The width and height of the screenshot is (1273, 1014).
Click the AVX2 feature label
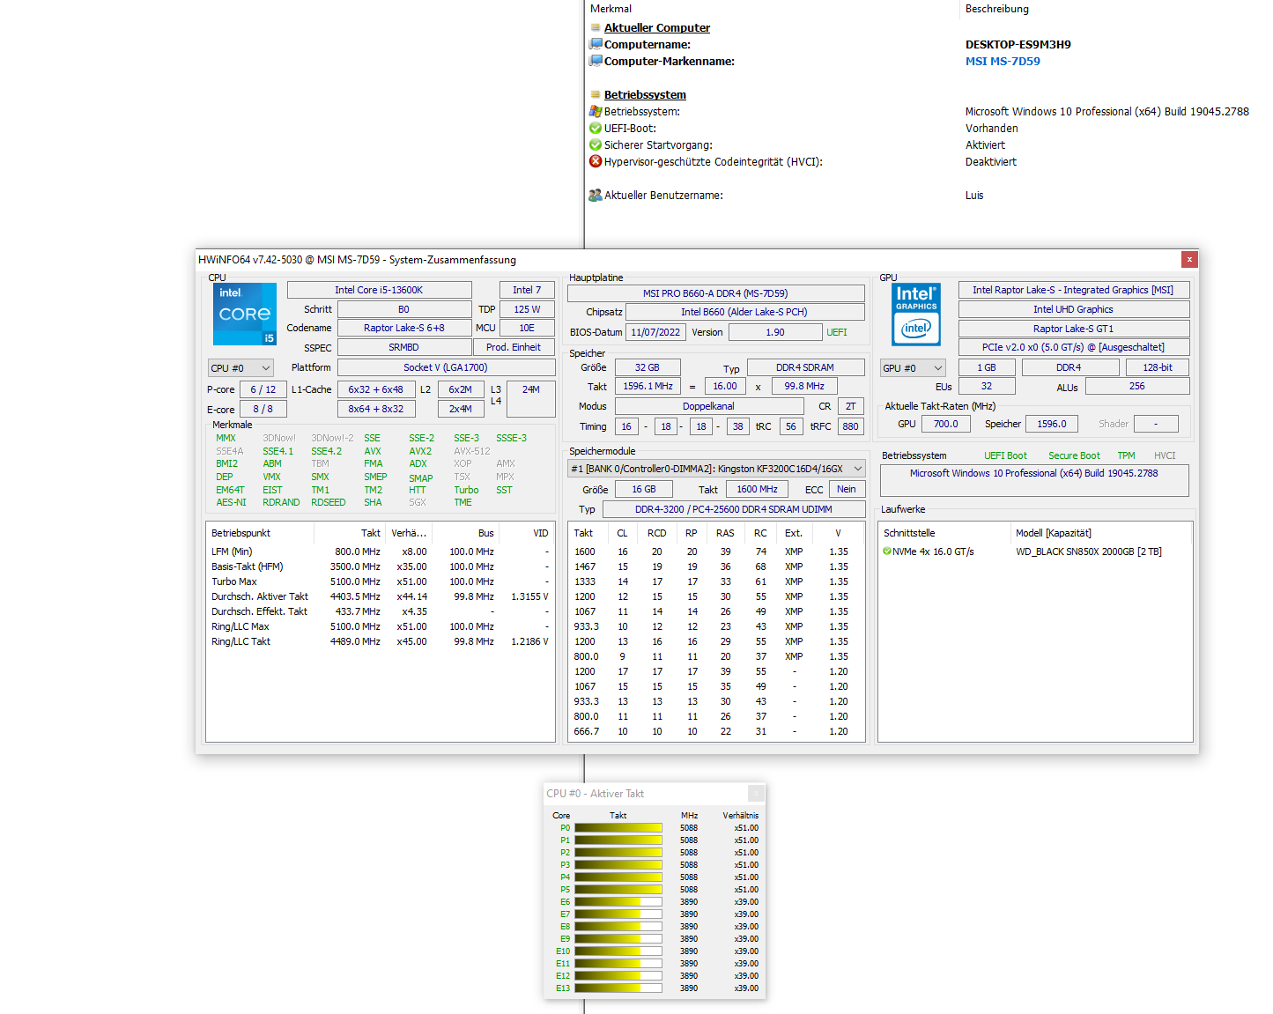pyautogui.click(x=420, y=451)
